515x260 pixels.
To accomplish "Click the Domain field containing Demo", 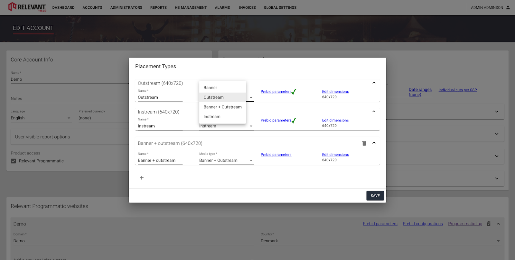I will click(134, 241).
